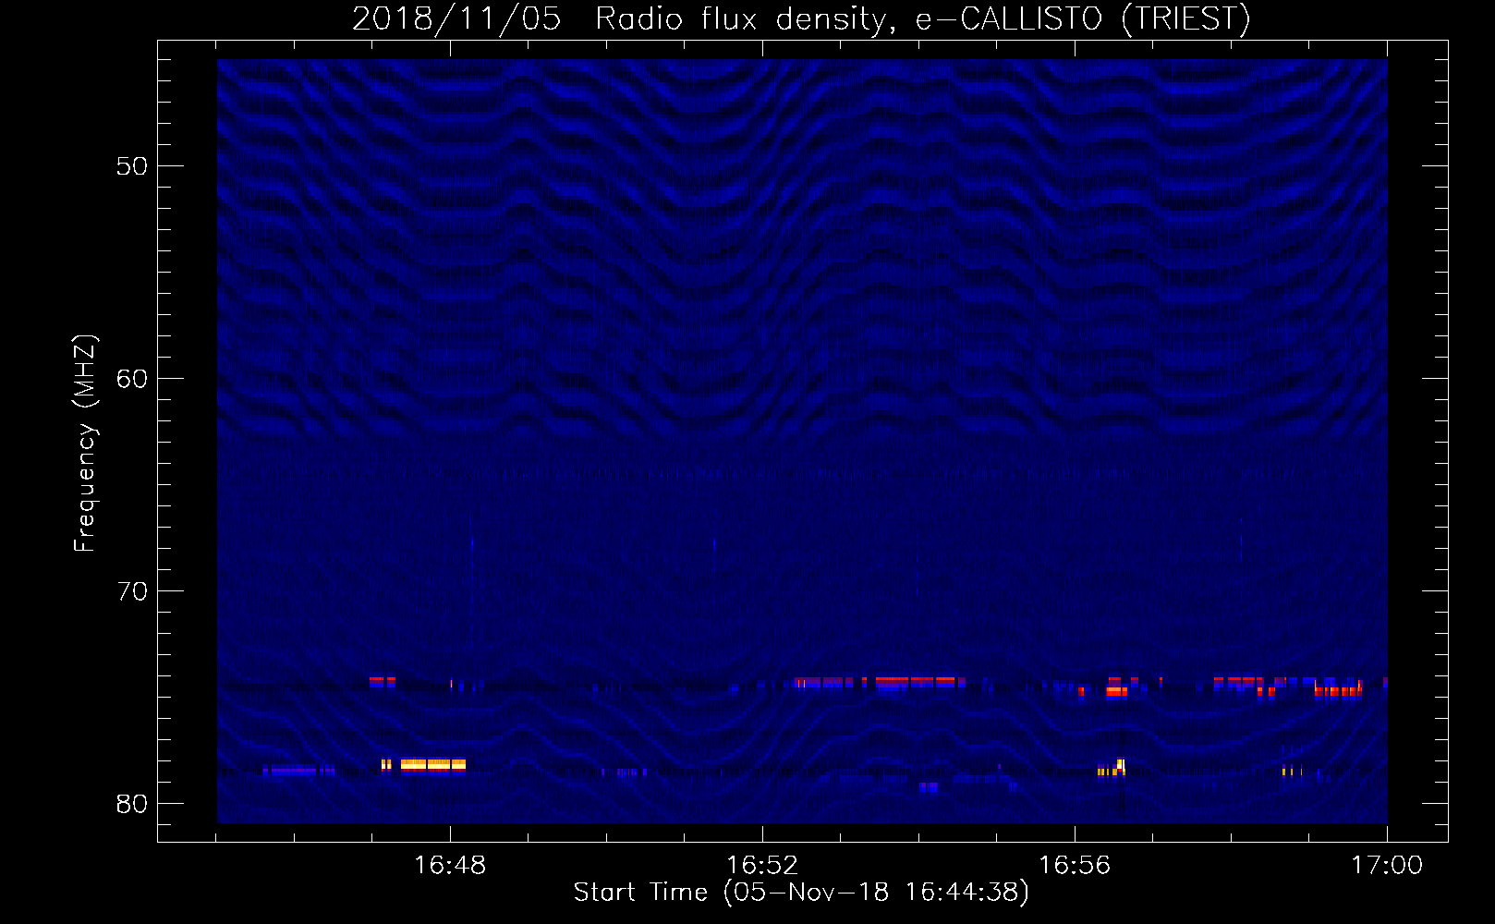Click the time tick label 16:48
The height and width of the screenshot is (924, 1495).
click(450, 865)
